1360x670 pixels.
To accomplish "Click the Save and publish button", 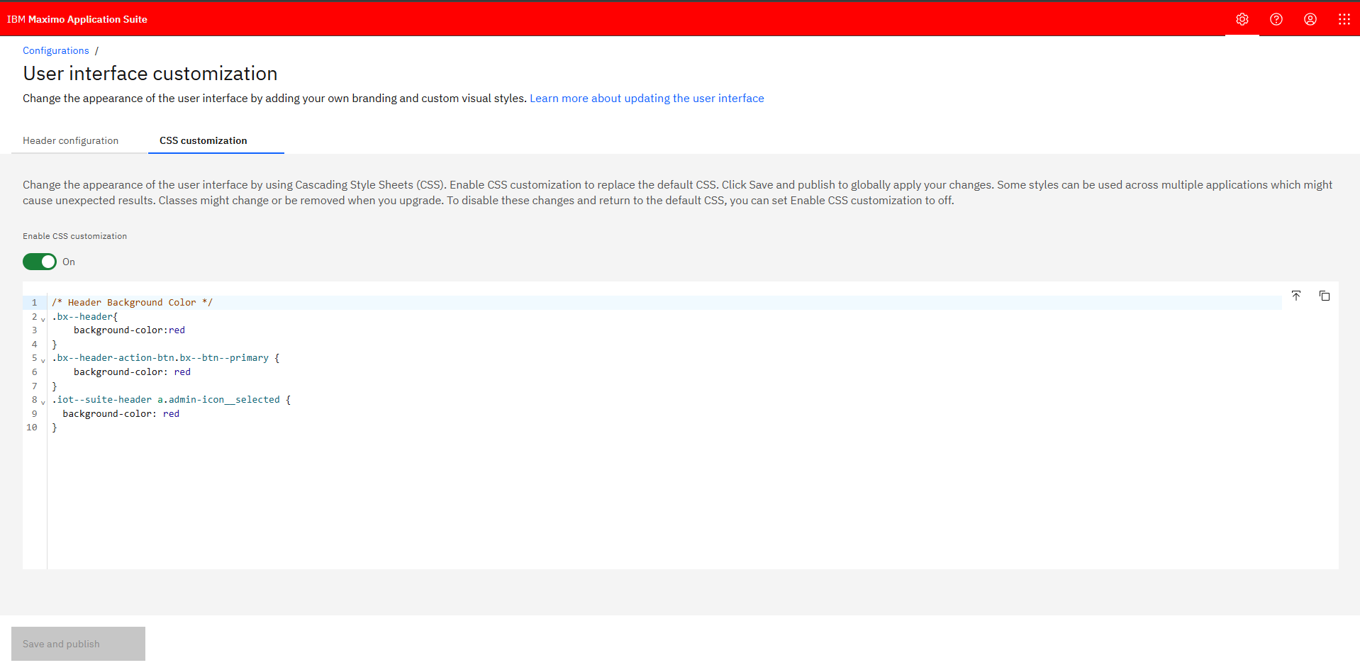I will click(78, 644).
